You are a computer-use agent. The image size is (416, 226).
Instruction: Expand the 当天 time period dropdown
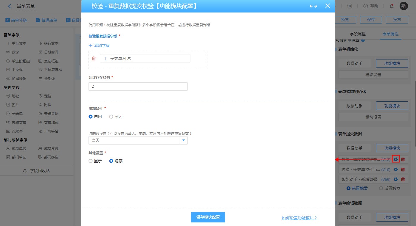pos(184,140)
